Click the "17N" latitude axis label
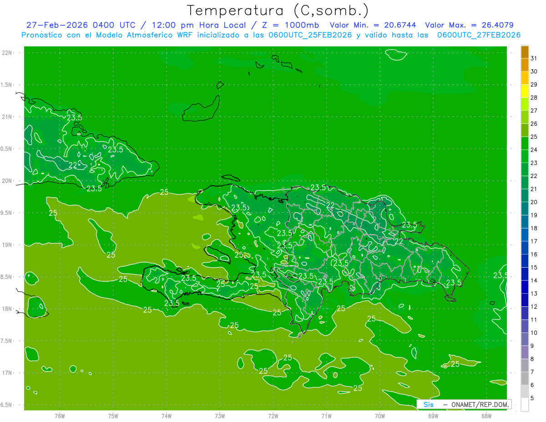 point(8,373)
